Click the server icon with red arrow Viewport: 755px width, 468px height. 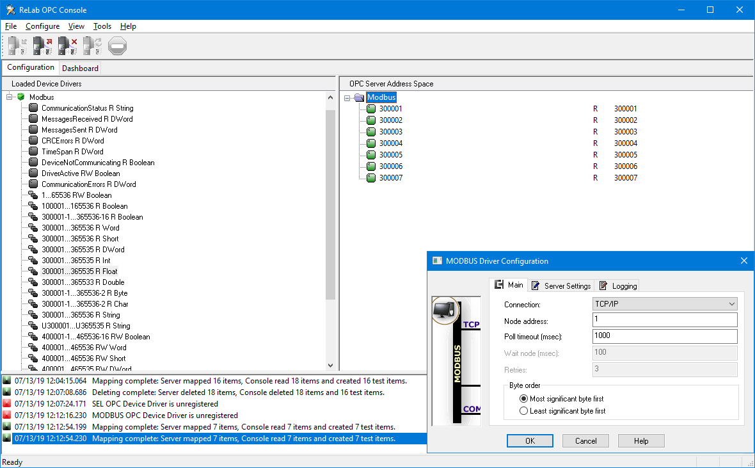click(42, 46)
